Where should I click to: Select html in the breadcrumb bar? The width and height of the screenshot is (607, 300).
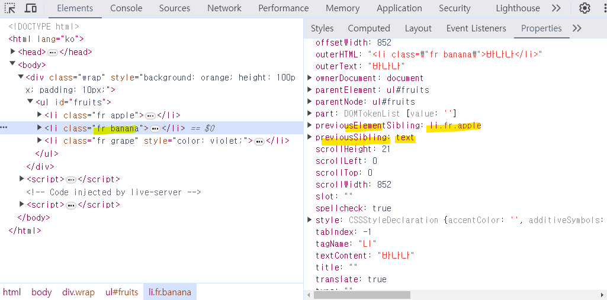pos(12,292)
